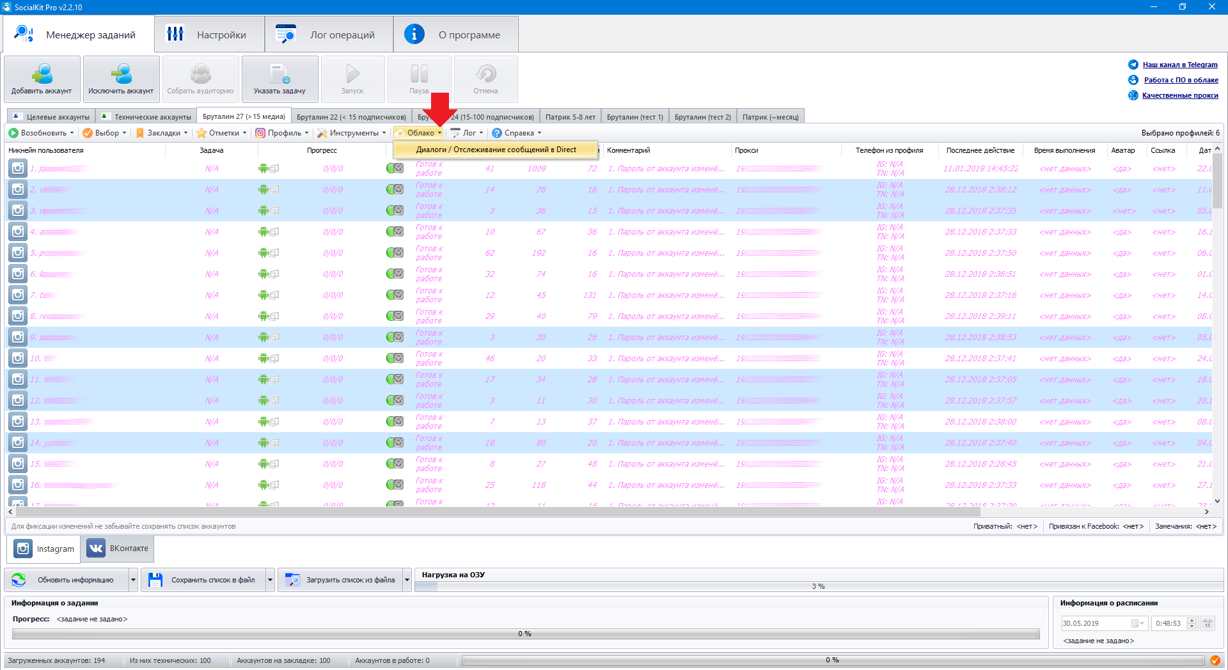Click the status bar progress bar
The width and height of the screenshot is (1228, 670).
point(833,660)
